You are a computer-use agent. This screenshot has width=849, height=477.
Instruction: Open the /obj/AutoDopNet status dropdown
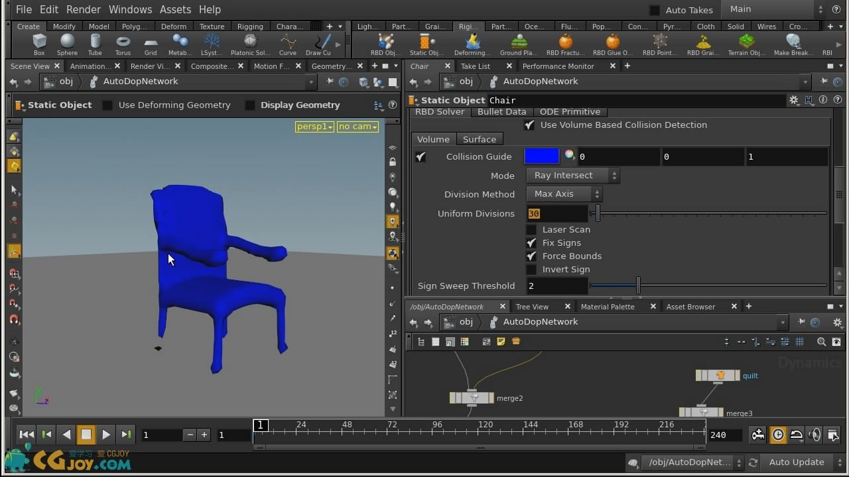click(x=694, y=462)
